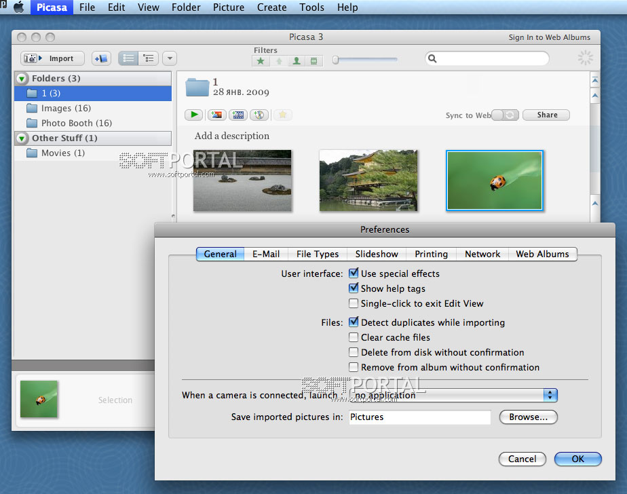627x494 pixels.
Task: Switch to the E-Mail preferences tab
Action: click(266, 254)
